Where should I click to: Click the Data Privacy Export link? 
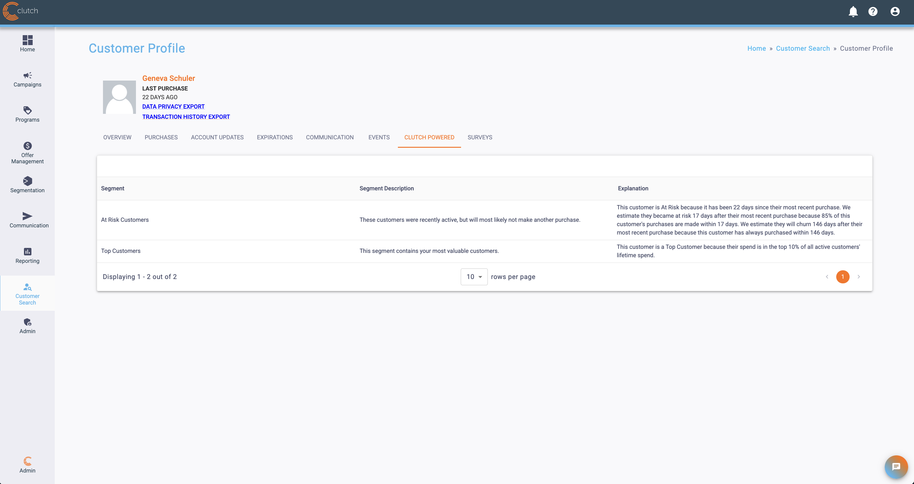point(173,106)
